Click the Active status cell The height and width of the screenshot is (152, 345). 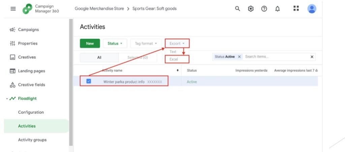[192, 82]
